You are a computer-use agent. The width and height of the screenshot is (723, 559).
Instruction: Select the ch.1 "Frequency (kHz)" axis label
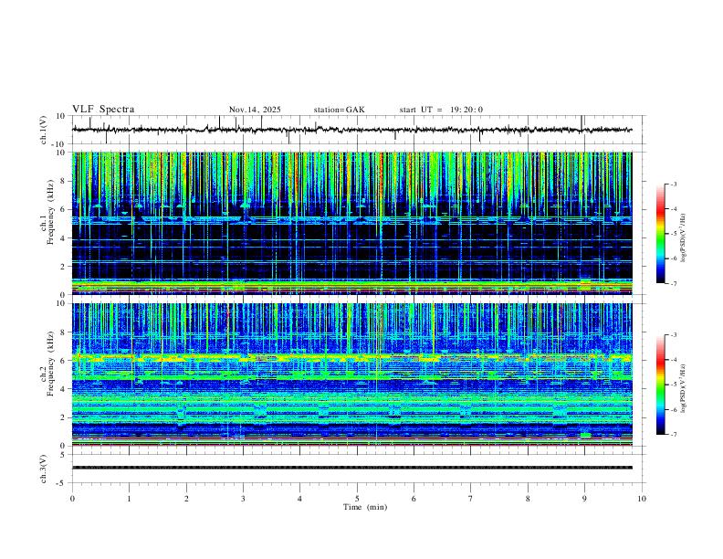tap(50, 213)
